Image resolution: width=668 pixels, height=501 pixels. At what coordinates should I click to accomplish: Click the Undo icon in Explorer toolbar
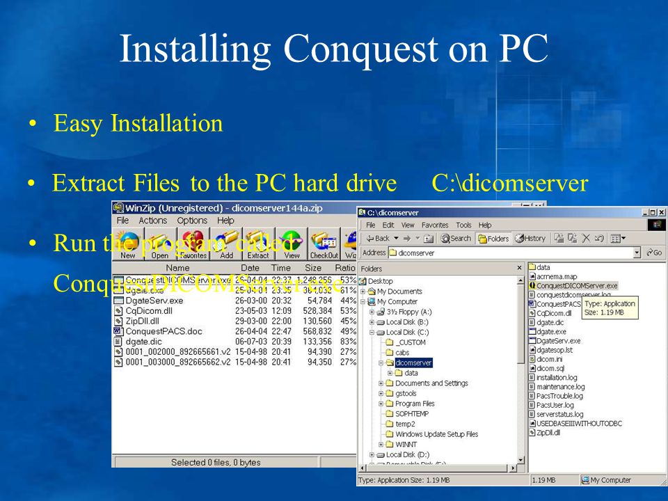[x=599, y=239]
